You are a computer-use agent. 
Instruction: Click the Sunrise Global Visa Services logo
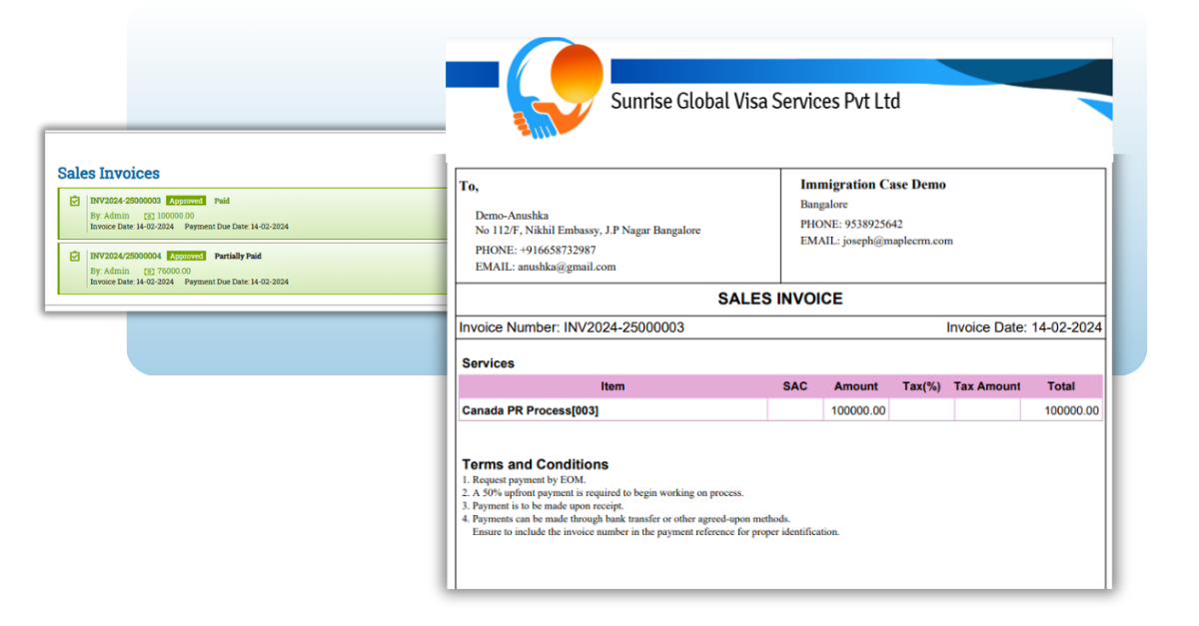[555, 88]
